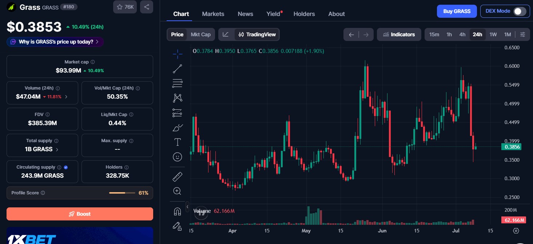
Task: Select the text annotation tool
Action: 178,142
